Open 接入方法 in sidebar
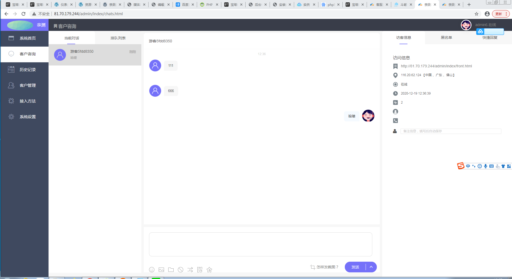This screenshot has width=512, height=279. pyautogui.click(x=25, y=101)
